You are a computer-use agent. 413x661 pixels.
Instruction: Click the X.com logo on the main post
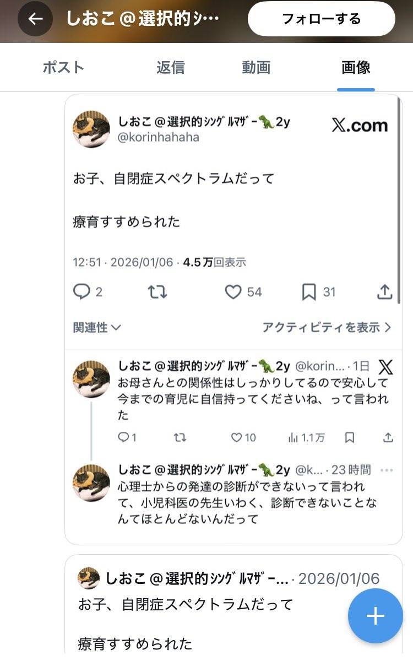coord(360,125)
